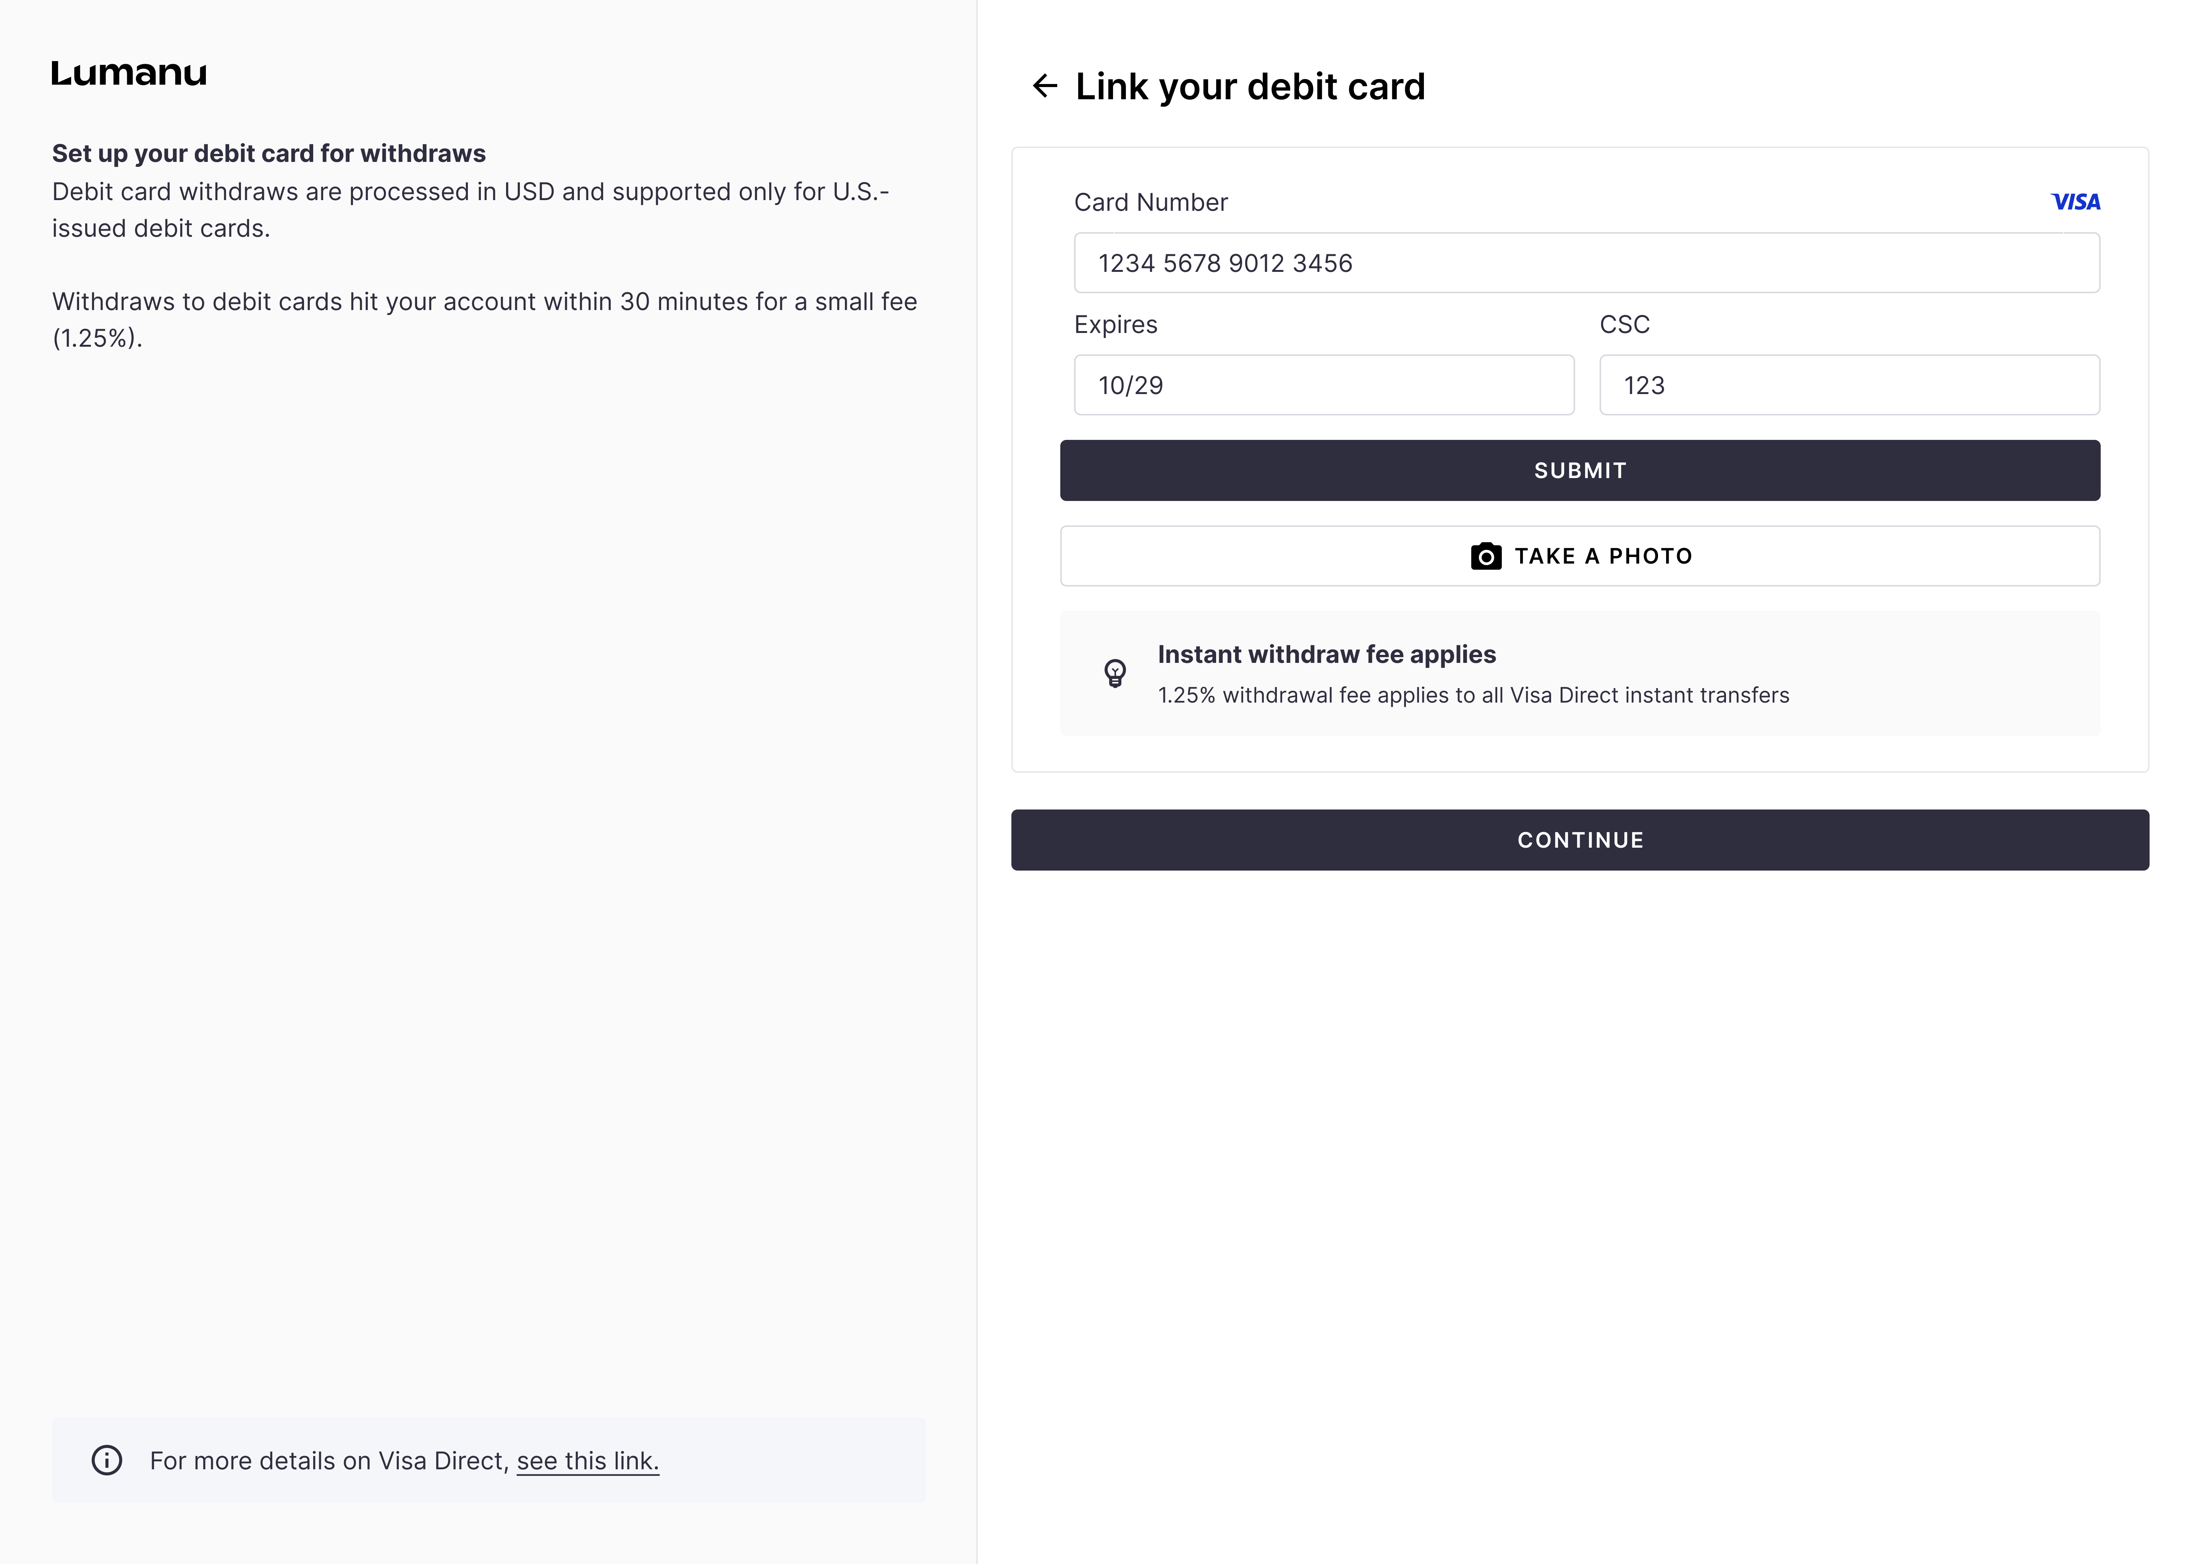
Task: Click the "CSC" field label
Action: 1624,325
